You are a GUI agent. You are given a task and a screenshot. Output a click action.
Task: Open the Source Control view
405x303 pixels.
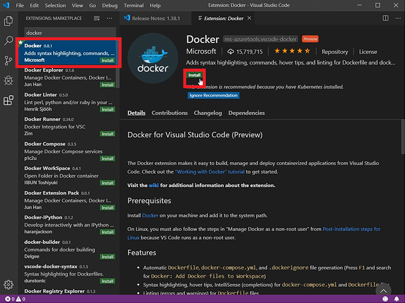8,60
